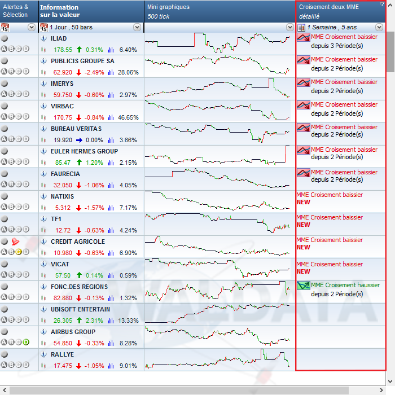Click table icon next to 1 Semaine, 5 ans
This screenshot has height=395, width=395.
[301, 27]
